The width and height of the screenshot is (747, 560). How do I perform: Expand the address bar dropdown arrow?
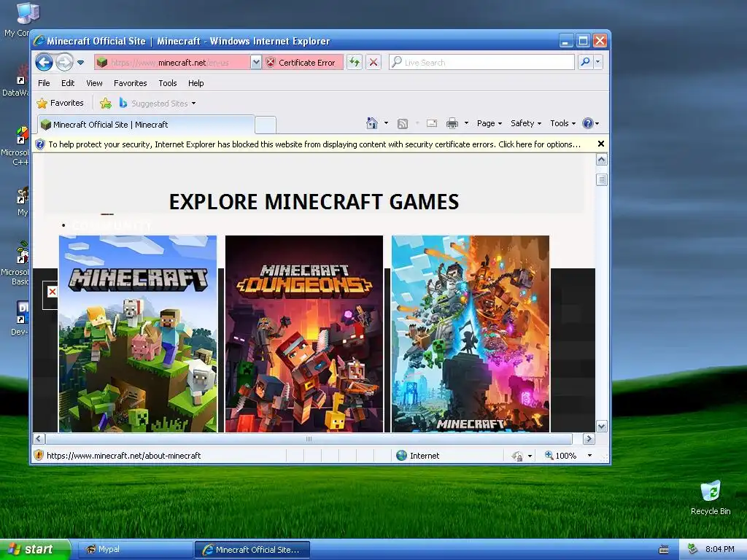[256, 63]
